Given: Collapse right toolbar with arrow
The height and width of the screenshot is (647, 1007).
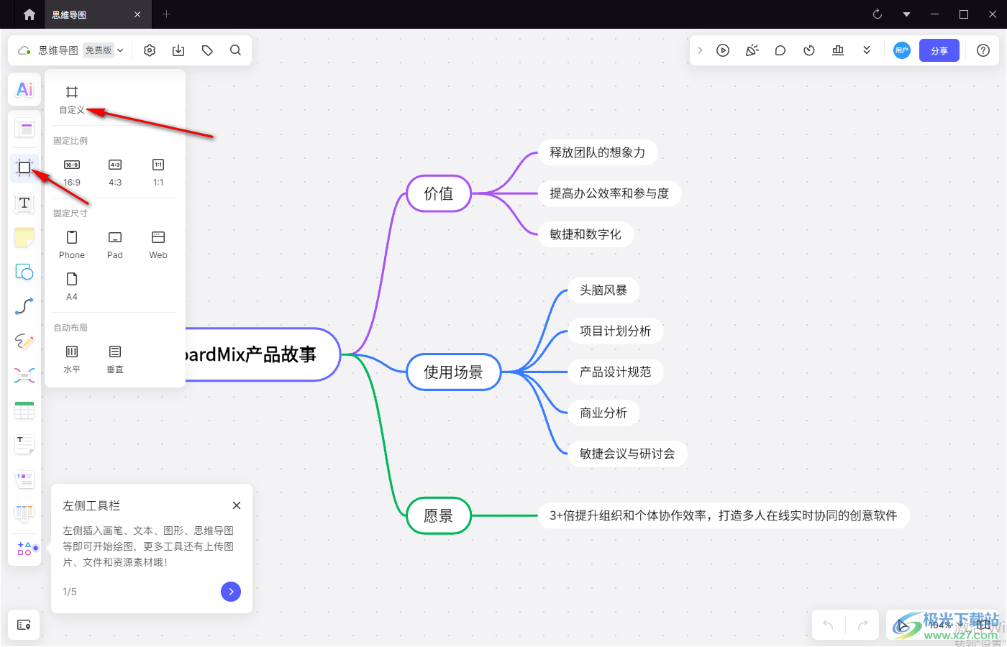Looking at the screenshot, I should click(x=700, y=50).
